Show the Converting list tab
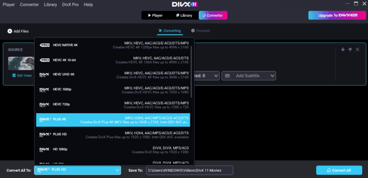Viewport: 368px width, 178px height. coord(170,31)
